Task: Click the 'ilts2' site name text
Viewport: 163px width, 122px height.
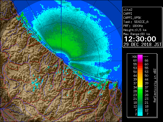Action: coord(128,10)
